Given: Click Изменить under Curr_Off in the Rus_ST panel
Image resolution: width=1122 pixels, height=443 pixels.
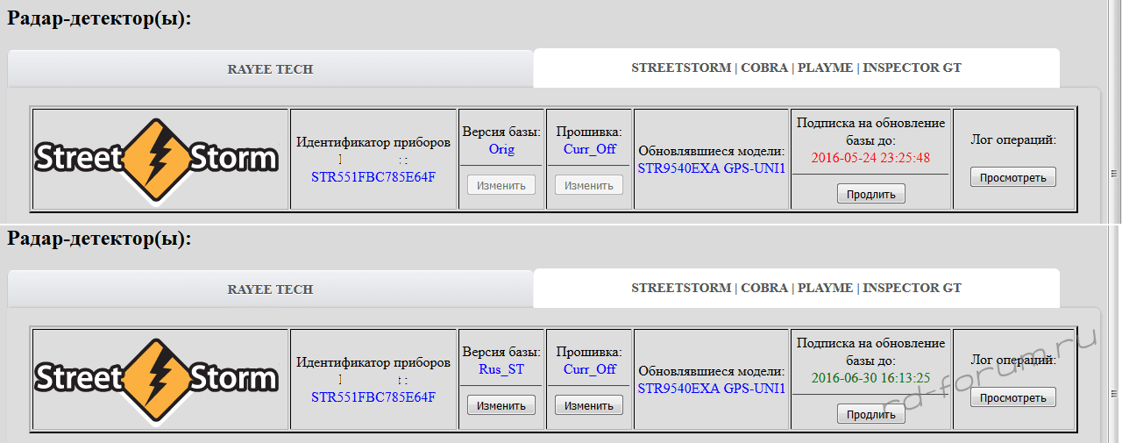Looking at the screenshot, I should tap(589, 405).
